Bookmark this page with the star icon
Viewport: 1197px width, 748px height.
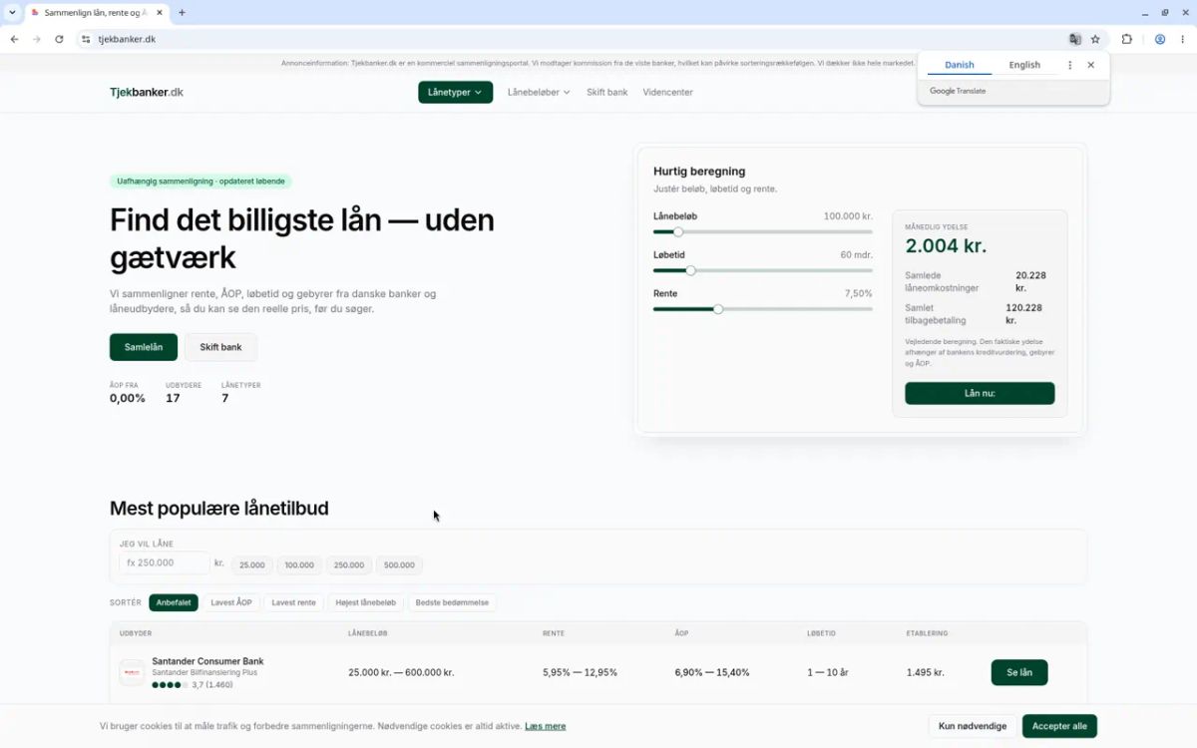1095,39
